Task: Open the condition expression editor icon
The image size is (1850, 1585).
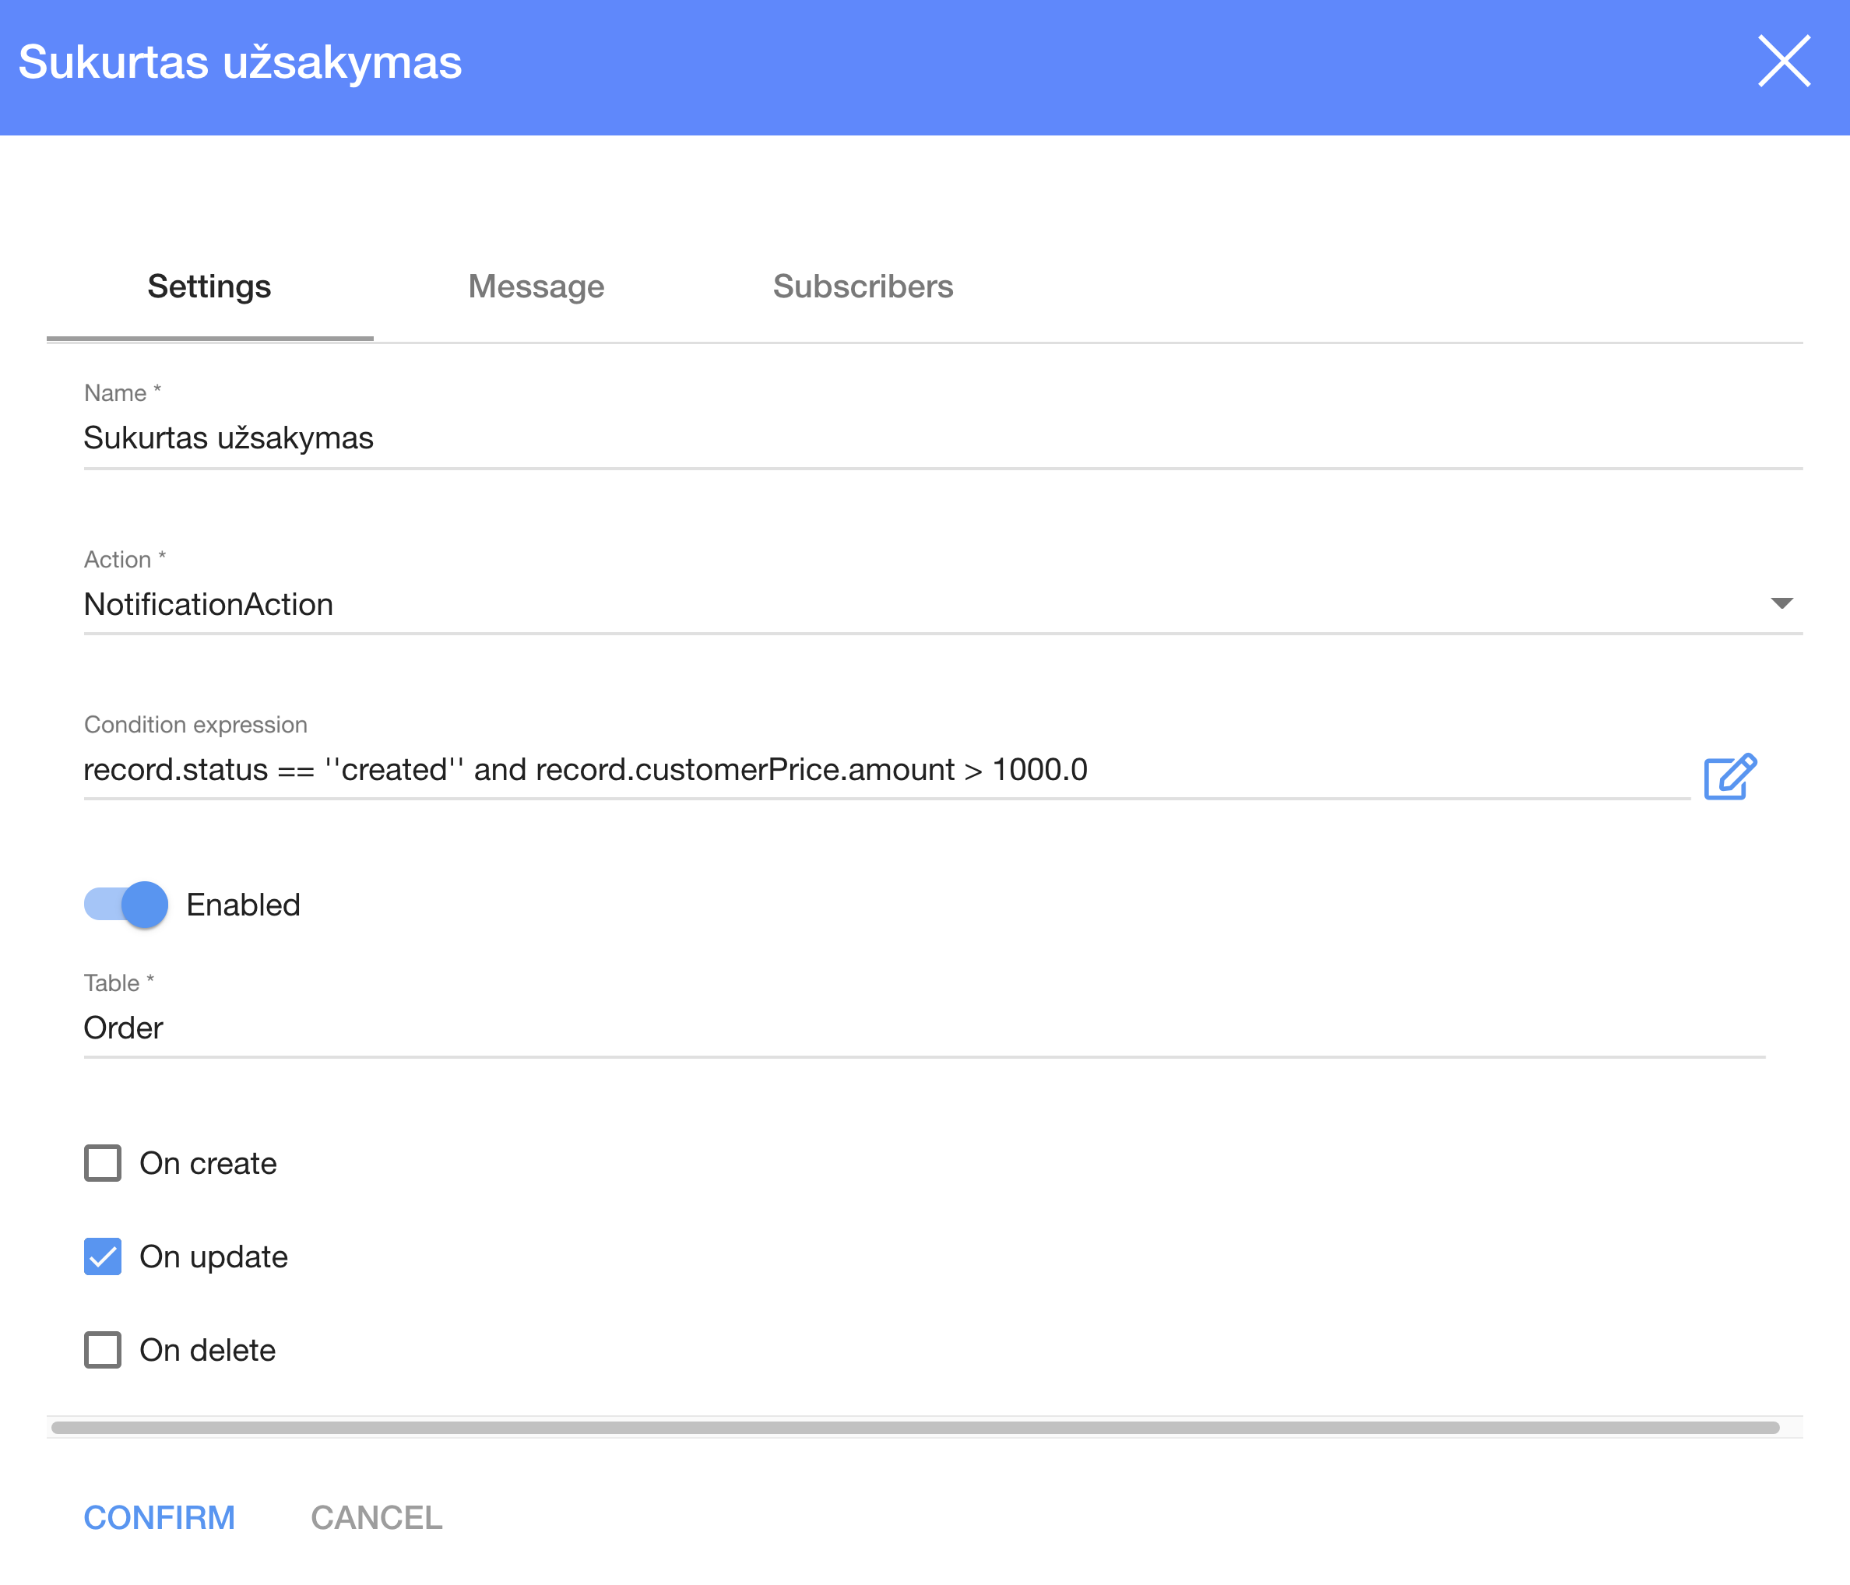Action: (x=1729, y=776)
